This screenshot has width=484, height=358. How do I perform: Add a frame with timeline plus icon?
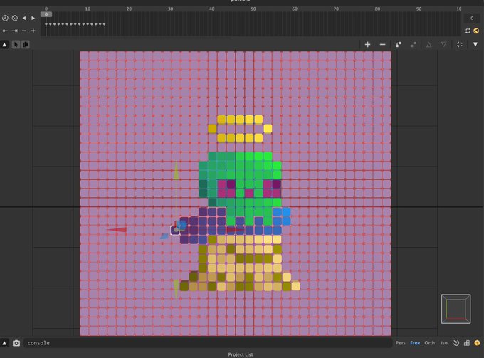(x=33, y=31)
